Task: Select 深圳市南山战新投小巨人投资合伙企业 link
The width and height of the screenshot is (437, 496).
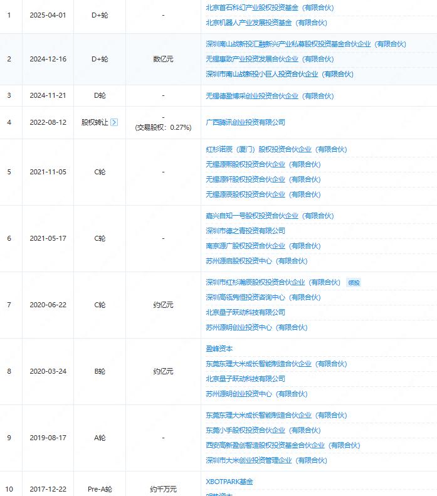Action: click(x=262, y=74)
